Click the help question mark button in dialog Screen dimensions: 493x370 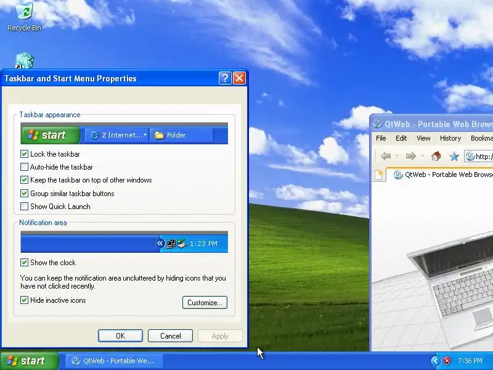pos(225,78)
